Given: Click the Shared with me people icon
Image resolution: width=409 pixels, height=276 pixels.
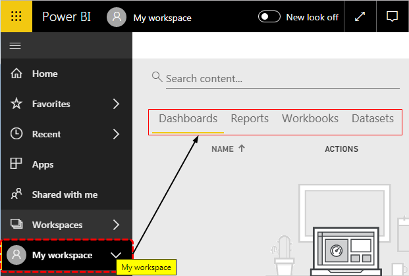Looking at the screenshot, I should tap(16, 194).
